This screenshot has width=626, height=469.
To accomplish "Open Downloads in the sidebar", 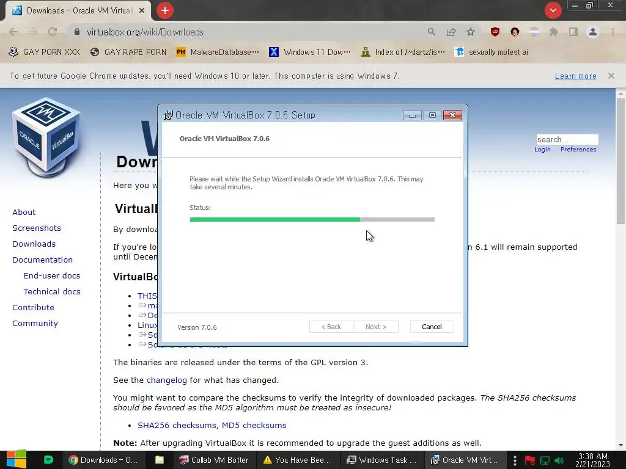I will coord(34,244).
